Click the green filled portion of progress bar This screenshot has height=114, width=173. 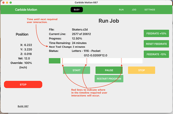click(55, 61)
